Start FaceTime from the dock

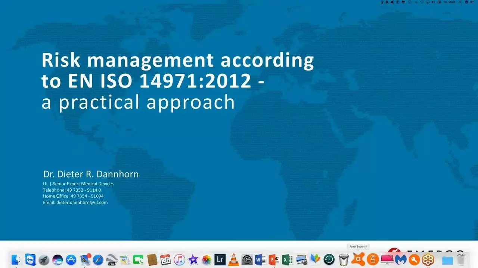[139, 259]
